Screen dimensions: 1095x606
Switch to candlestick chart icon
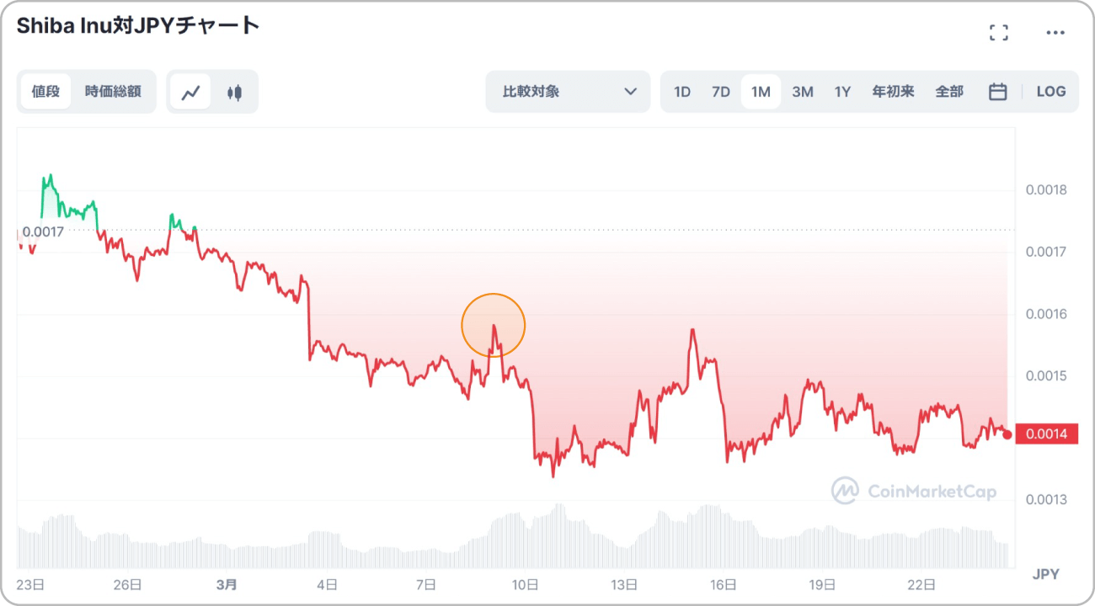[234, 92]
